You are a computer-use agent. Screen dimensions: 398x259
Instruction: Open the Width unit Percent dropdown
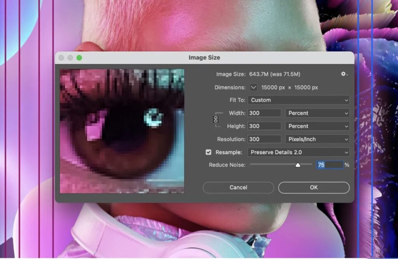coord(317,113)
